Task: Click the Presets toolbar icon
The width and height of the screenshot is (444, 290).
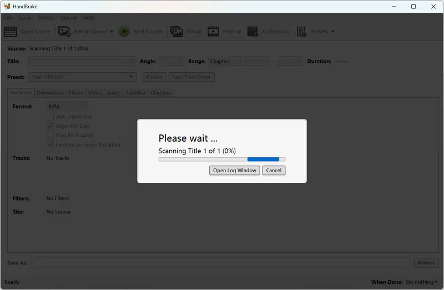Action: [x=301, y=32]
